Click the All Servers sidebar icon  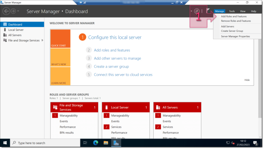pyautogui.click(x=5, y=35)
